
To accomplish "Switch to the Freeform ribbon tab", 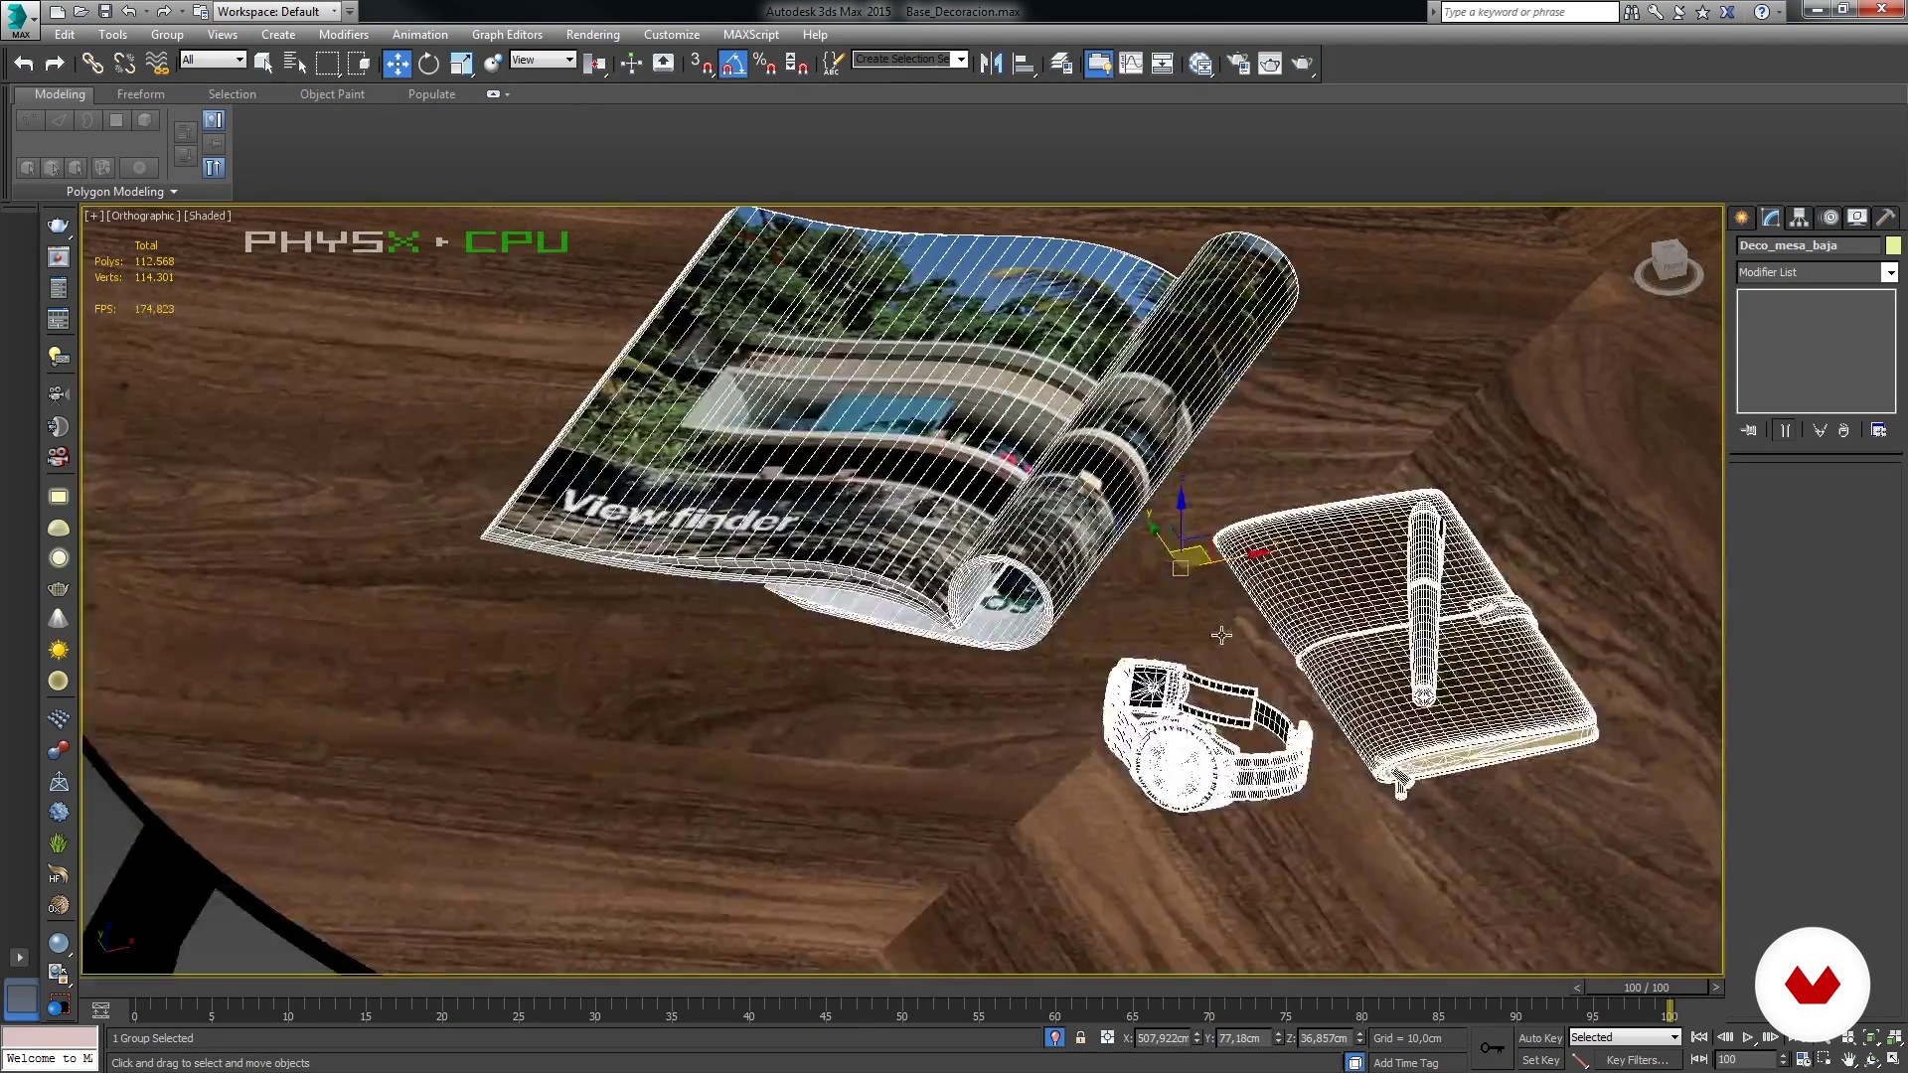I will [x=141, y=94].
